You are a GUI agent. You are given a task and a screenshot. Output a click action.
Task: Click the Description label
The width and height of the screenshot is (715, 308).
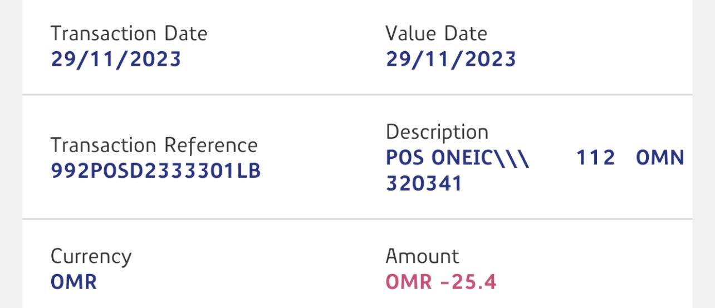pos(437,133)
